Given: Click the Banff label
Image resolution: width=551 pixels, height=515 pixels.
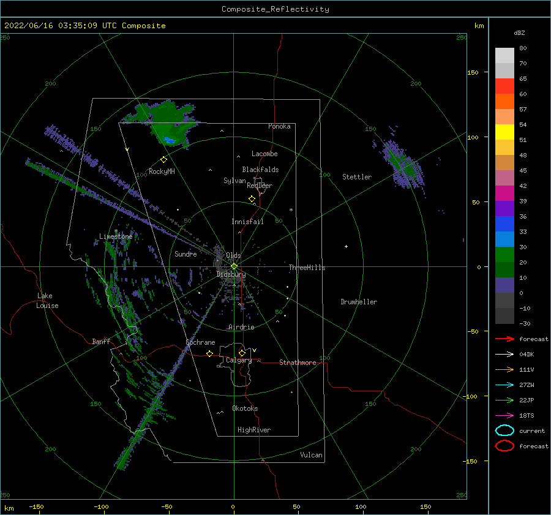Looking at the screenshot, I should point(101,341).
